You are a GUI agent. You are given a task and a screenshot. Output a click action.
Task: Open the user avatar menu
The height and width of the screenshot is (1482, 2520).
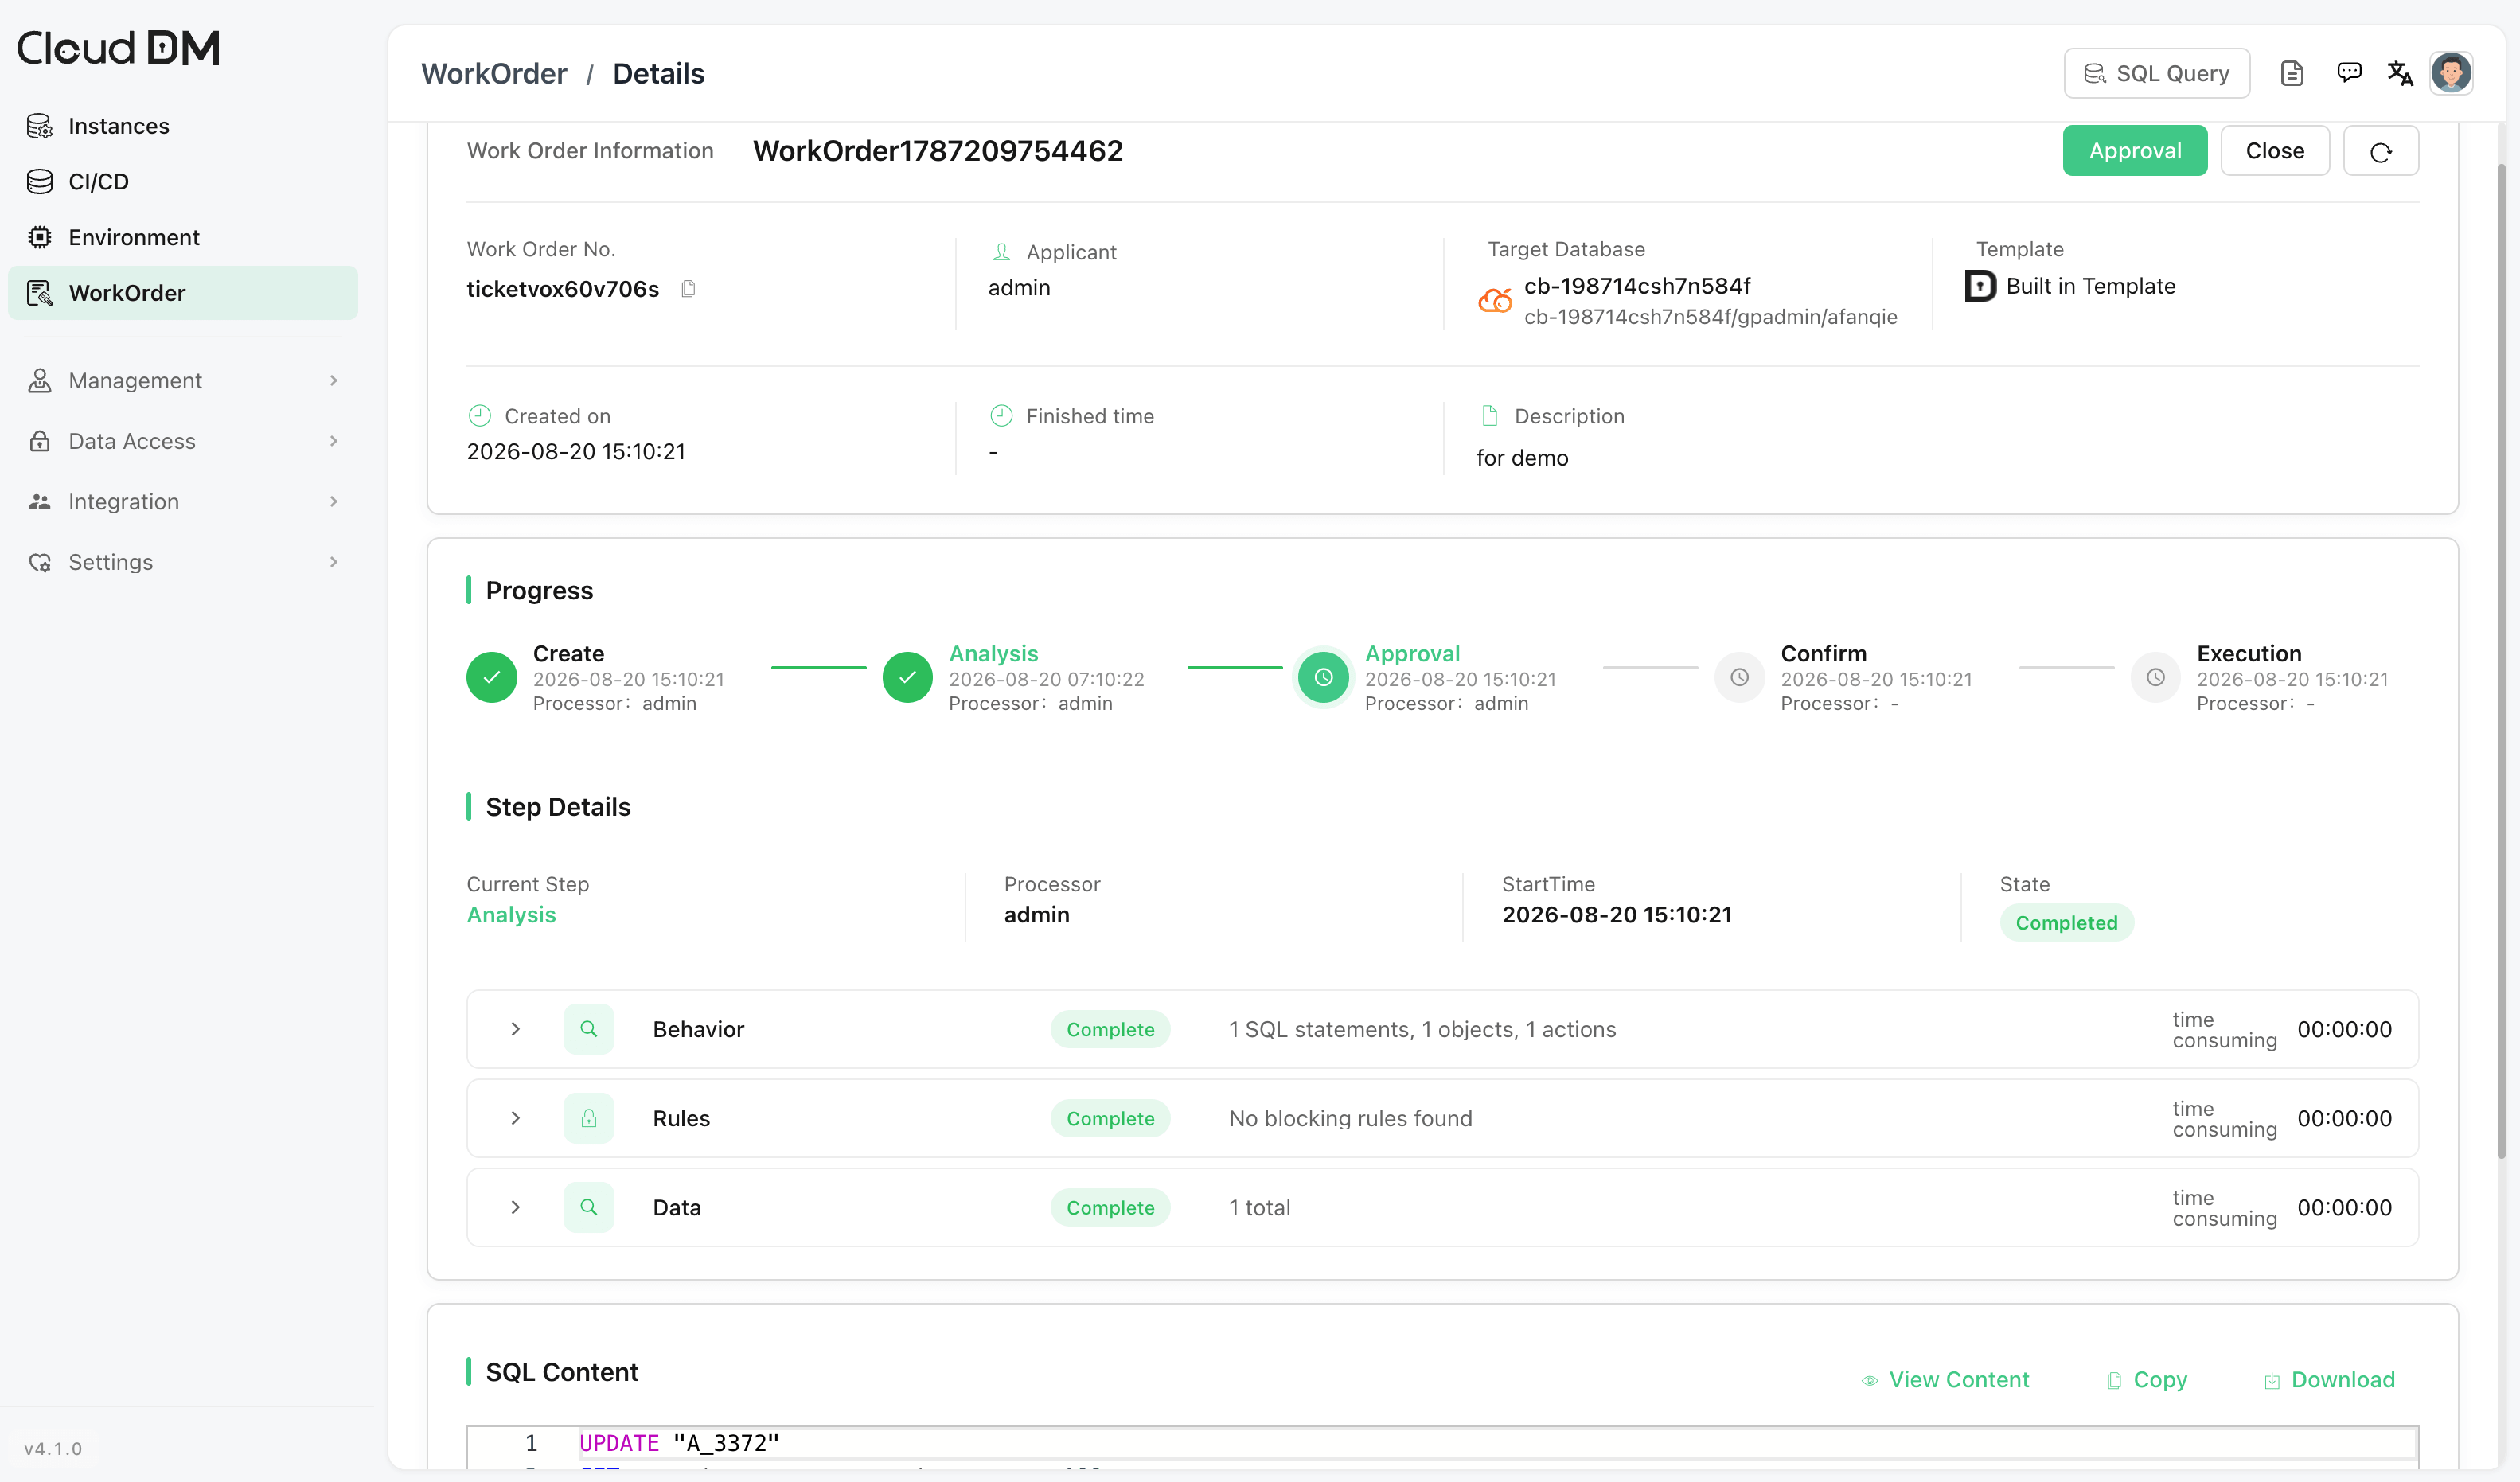2452,73
